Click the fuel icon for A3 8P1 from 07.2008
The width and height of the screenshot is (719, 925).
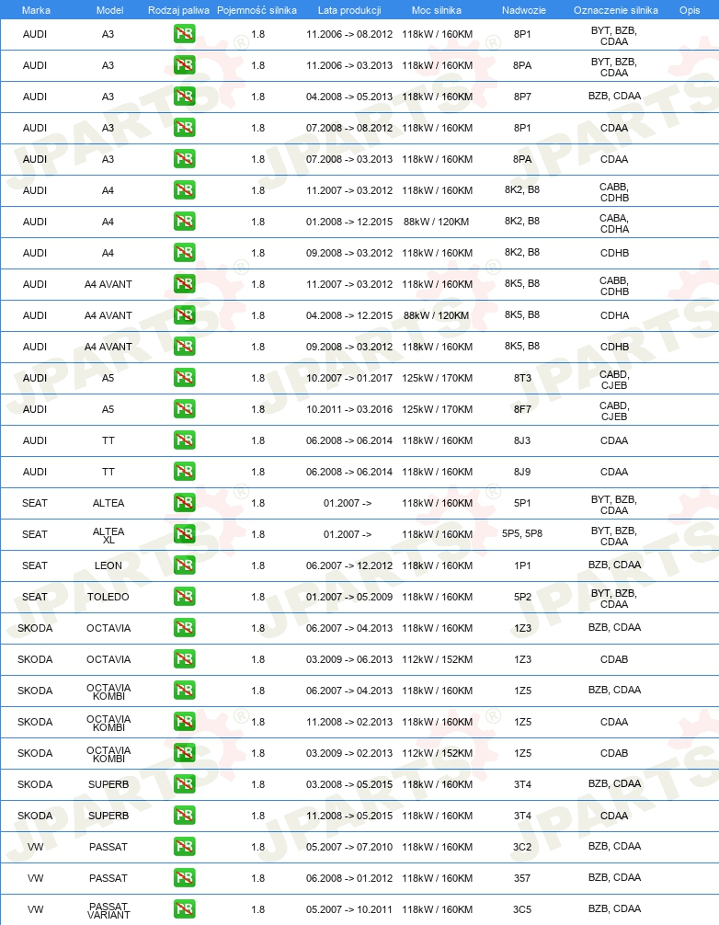coord(185,128)
